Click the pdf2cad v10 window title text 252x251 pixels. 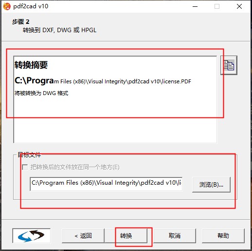click(31, 6)
